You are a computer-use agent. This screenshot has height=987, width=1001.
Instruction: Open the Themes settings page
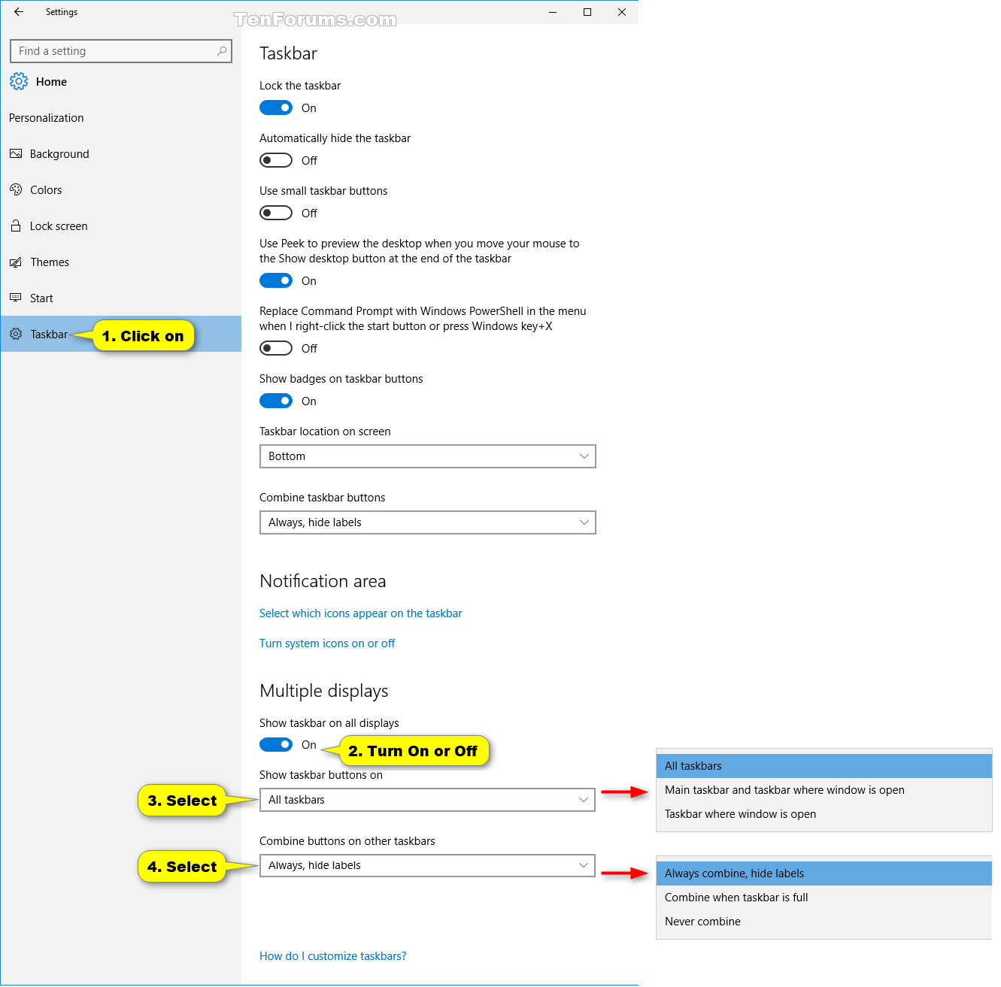[x=50, y=262]
